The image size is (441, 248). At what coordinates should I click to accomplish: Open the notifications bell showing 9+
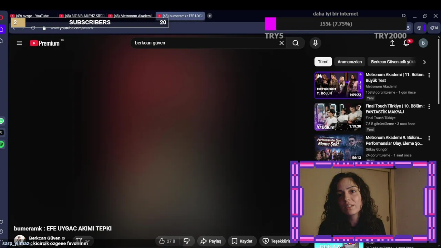tap(407, 43)
